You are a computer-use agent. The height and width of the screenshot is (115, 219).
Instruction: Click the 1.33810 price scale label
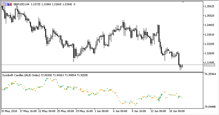click(209, 35)
